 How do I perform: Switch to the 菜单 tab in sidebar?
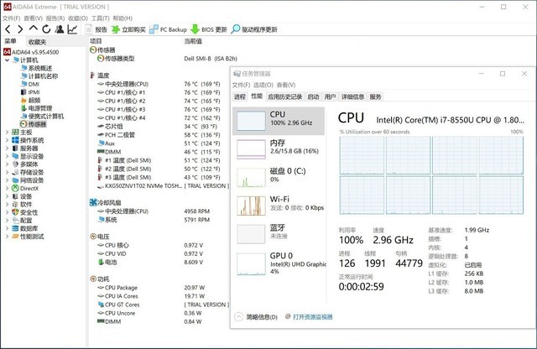click(10, 41)
